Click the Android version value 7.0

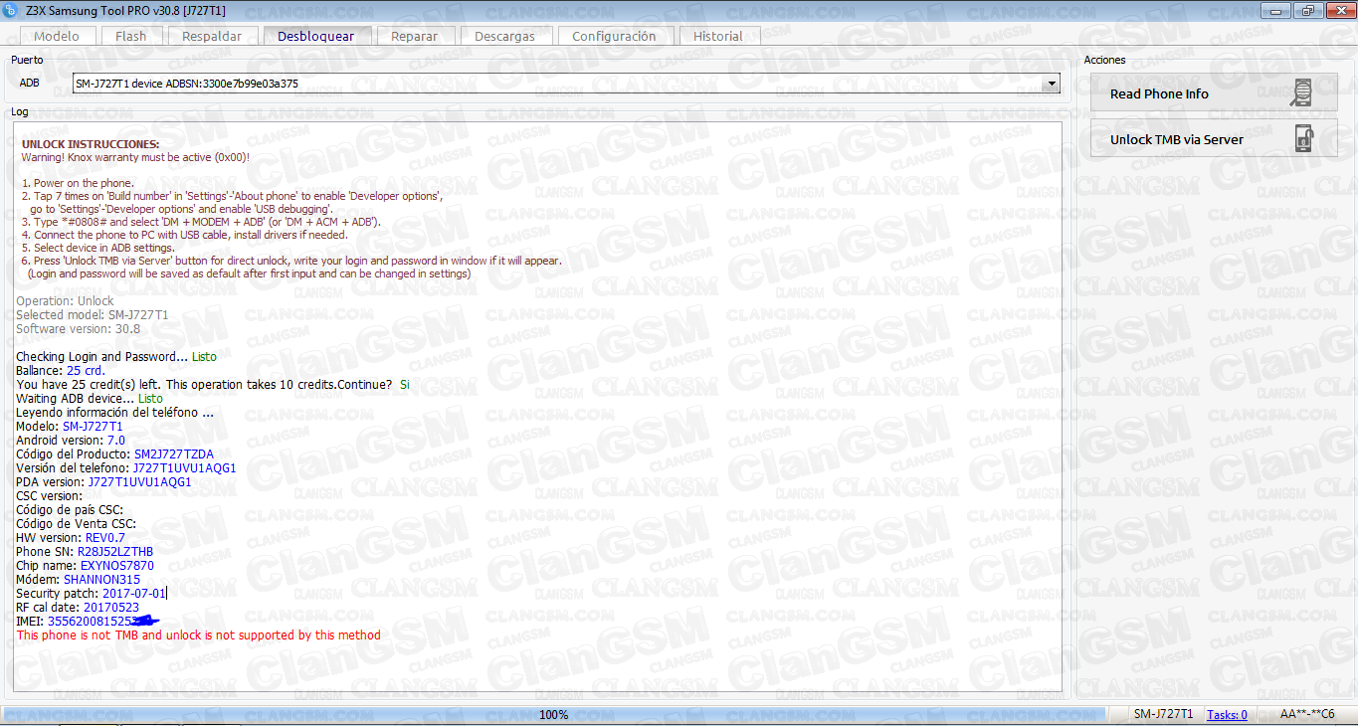[x=115, y=440]
